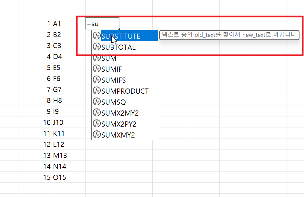This screenshot has height=197, width=304.
Task: Select the number 10 cell beside J10
Action: click(35, 122)
